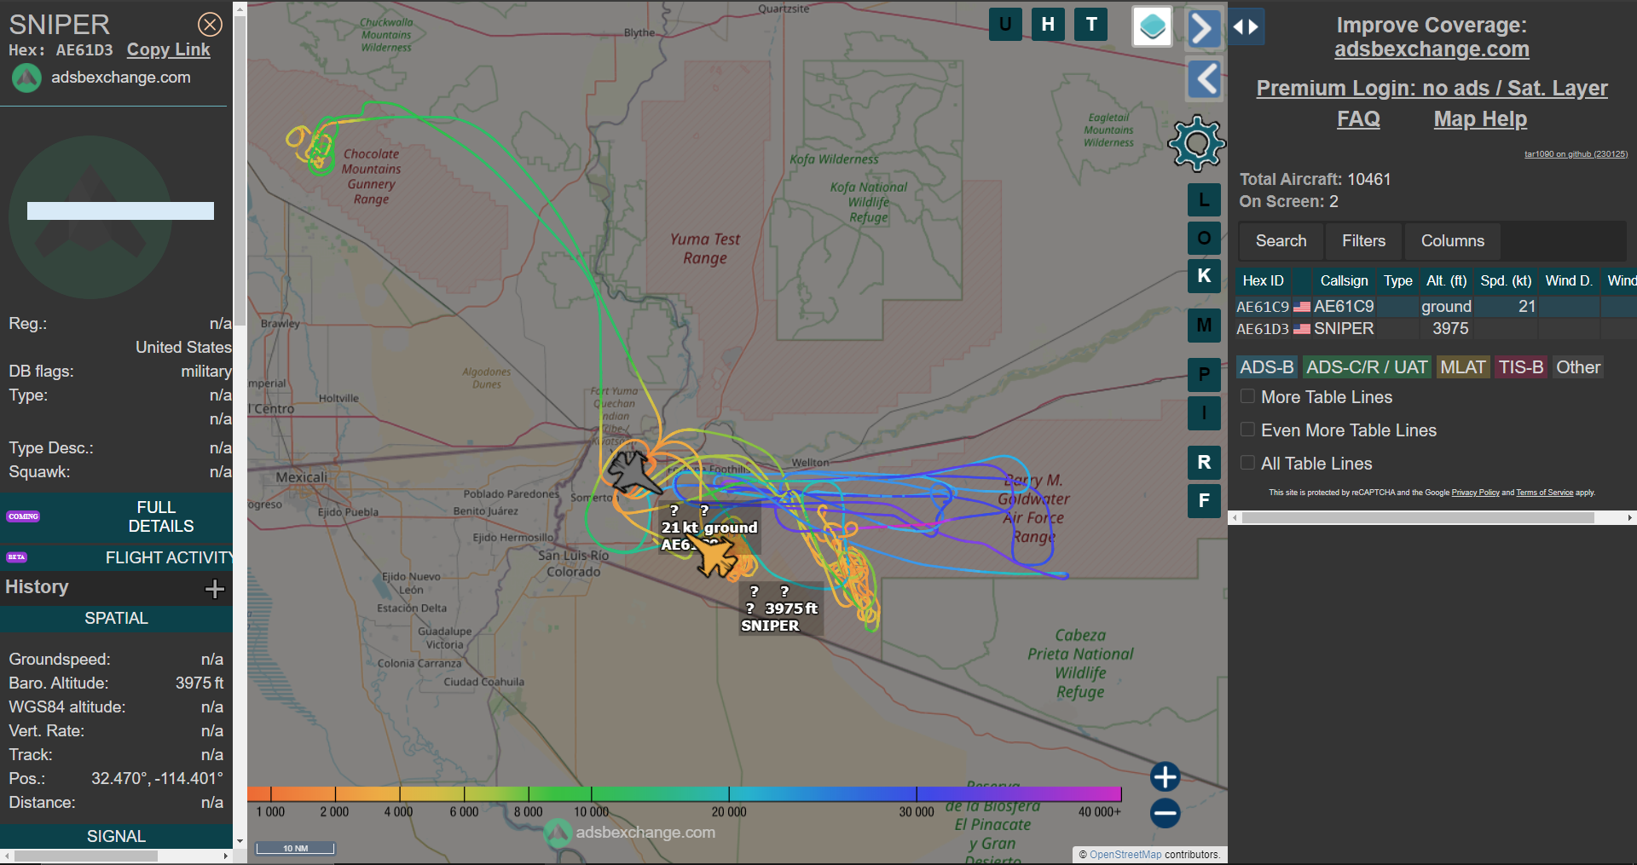The width and height of the screenshot is (1637, 865).
Task: Select the AE61C9 table row
Action: [x=1436, y=306]
